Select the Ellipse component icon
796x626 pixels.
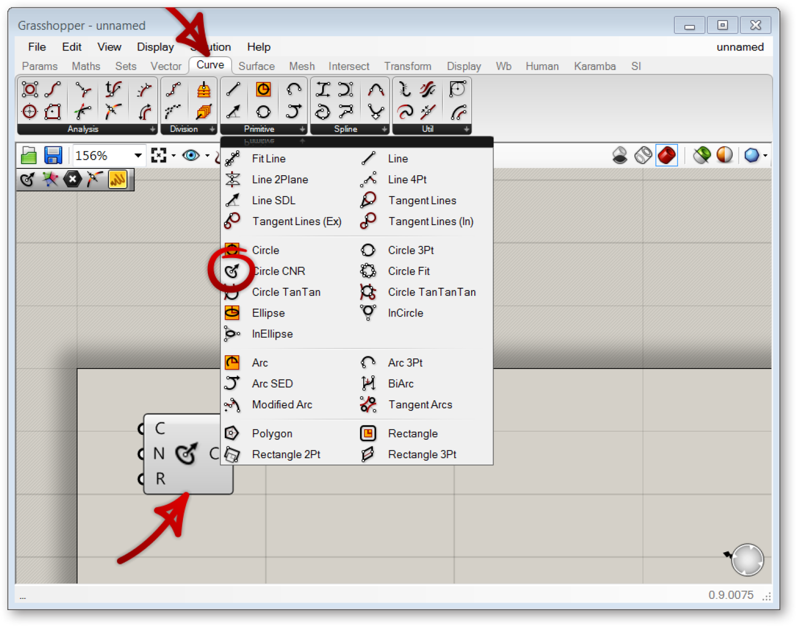coord(232,313)
